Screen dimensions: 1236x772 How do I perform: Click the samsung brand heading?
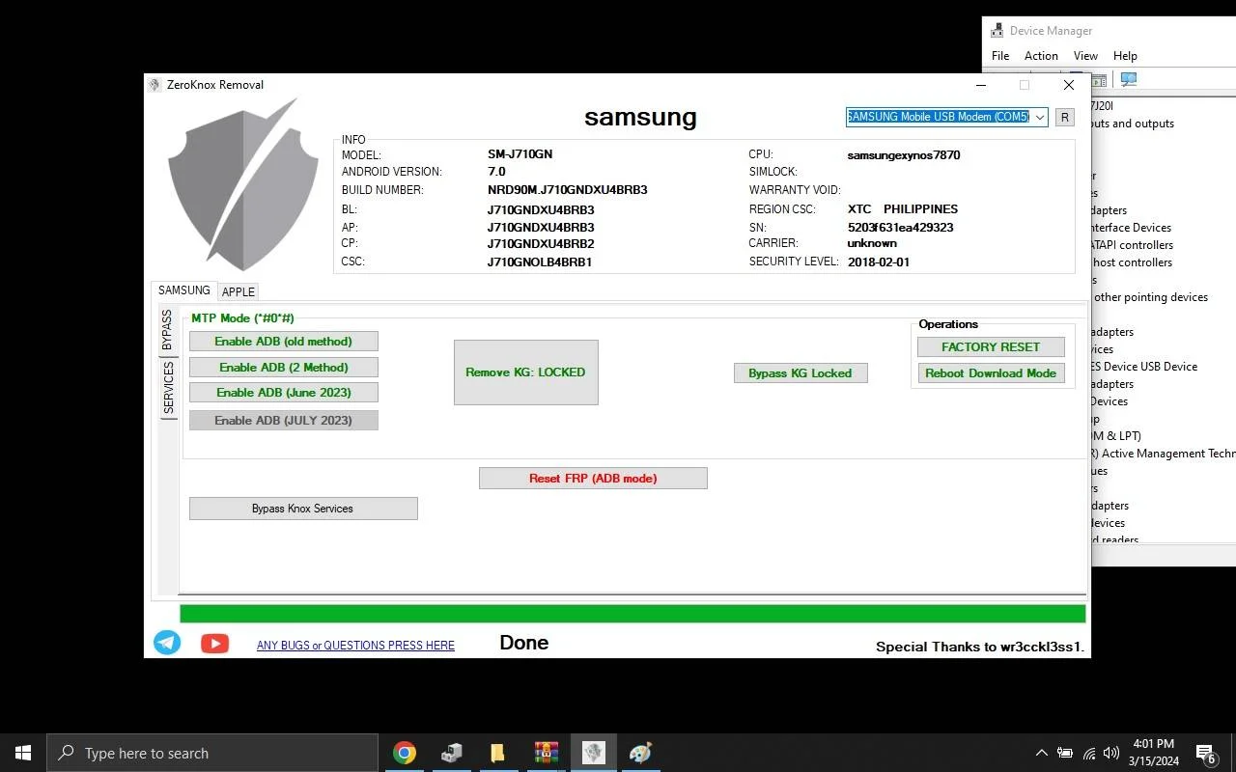(640, 117)
